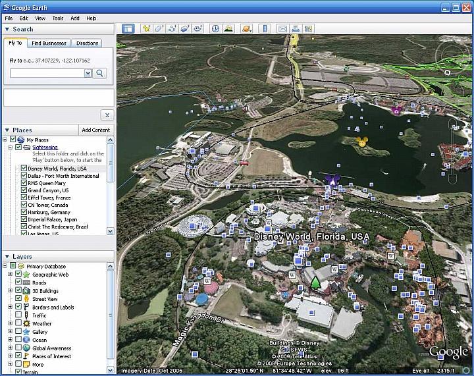Click the pink Mickey icon on the map

tap(396, 111)
